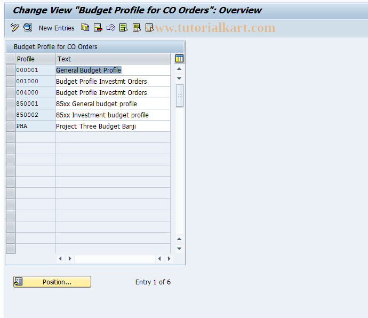Image resolution: width=368 pixels, height=318 pixels.
Task: Click upper scroll-down arrow below it
Action: click(x=179, y=78)
